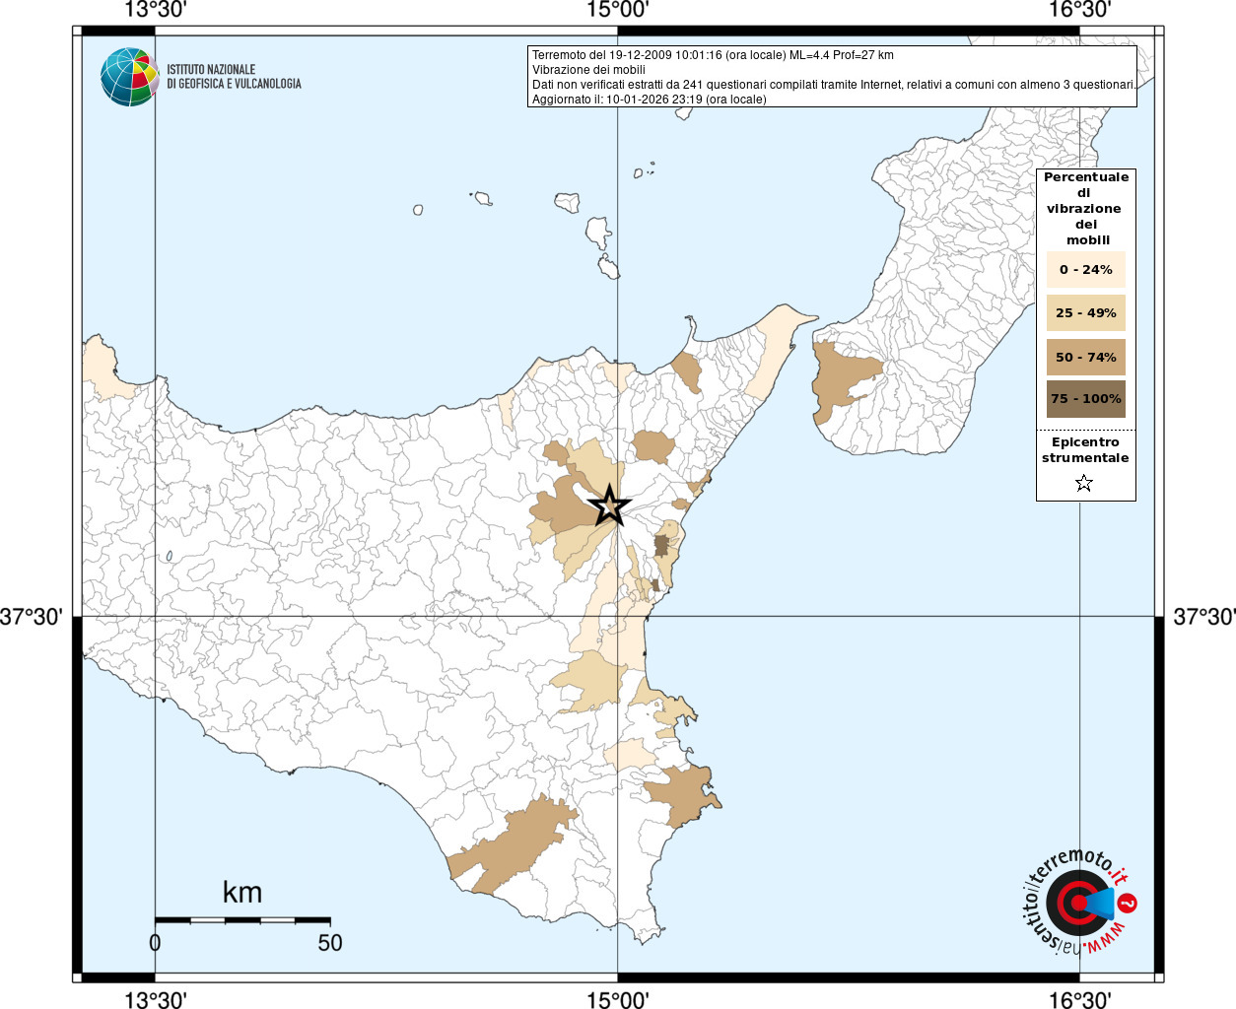Click the INGV globe logo
This screenshot has width=1236, height=1009.
pos(129,77)
